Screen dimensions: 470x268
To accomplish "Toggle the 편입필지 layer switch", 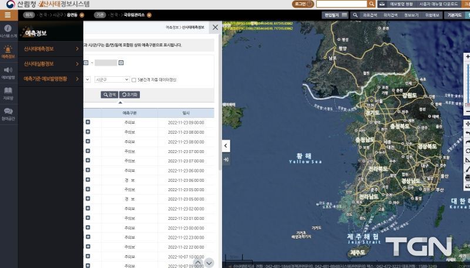I will point(345,15).
